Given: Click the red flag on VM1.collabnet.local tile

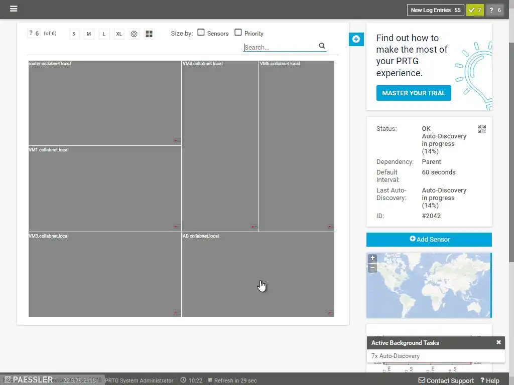Looking at the screenshot, I should (177, 227).
